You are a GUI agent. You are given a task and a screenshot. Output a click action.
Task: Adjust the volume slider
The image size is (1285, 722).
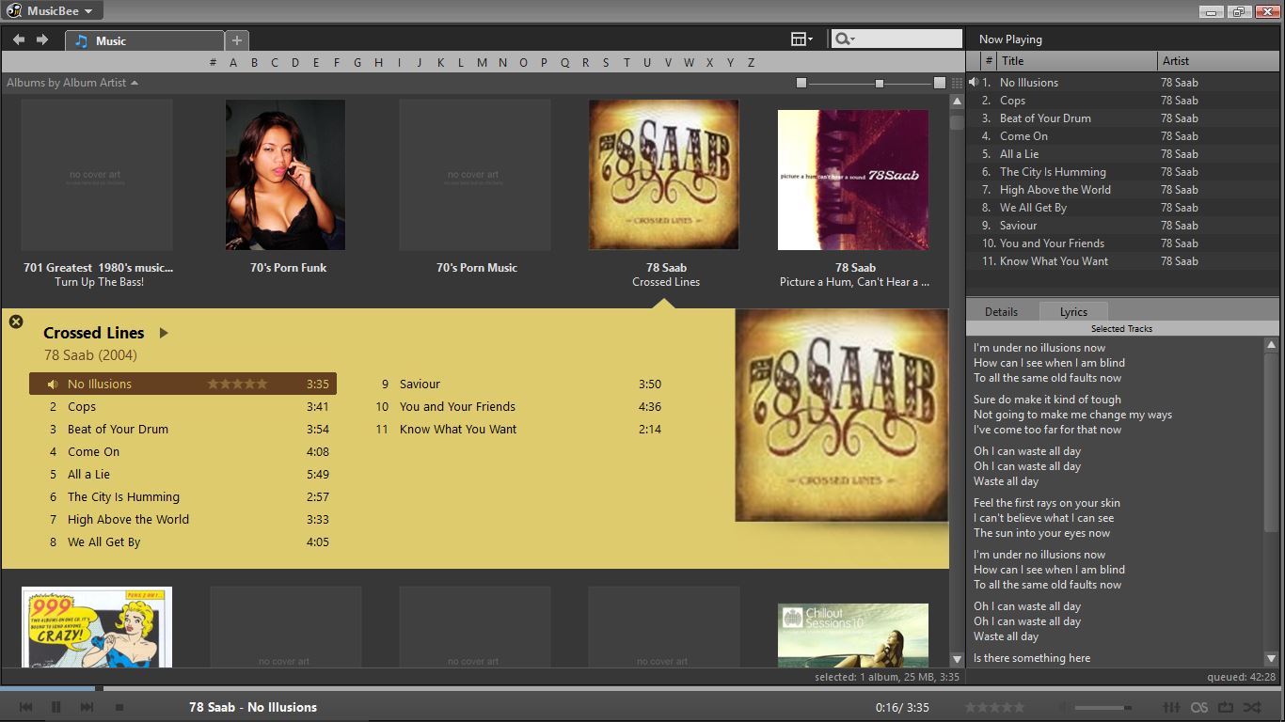pos(1103,707)
